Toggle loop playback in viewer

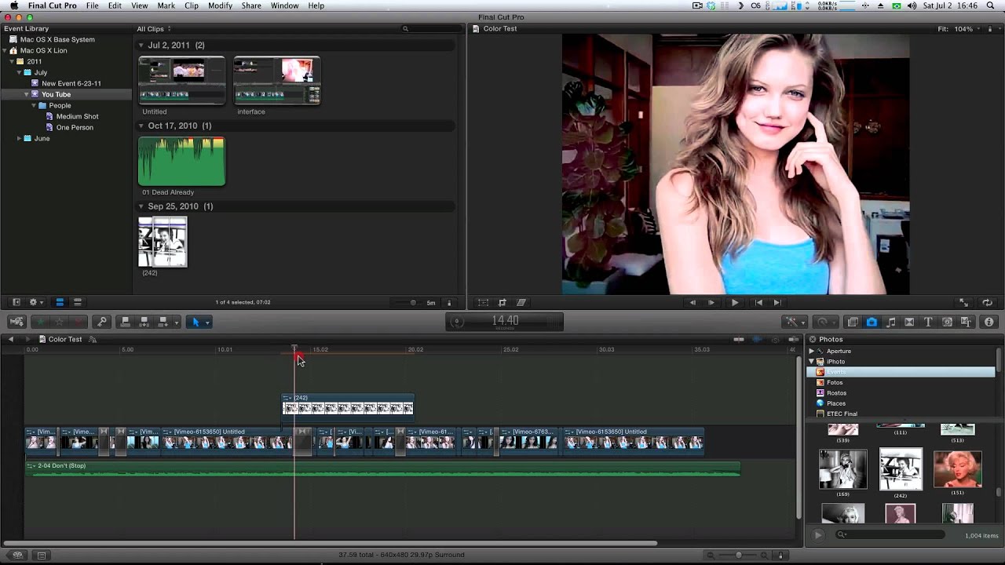pyautogui.click(x=988, y=302)
